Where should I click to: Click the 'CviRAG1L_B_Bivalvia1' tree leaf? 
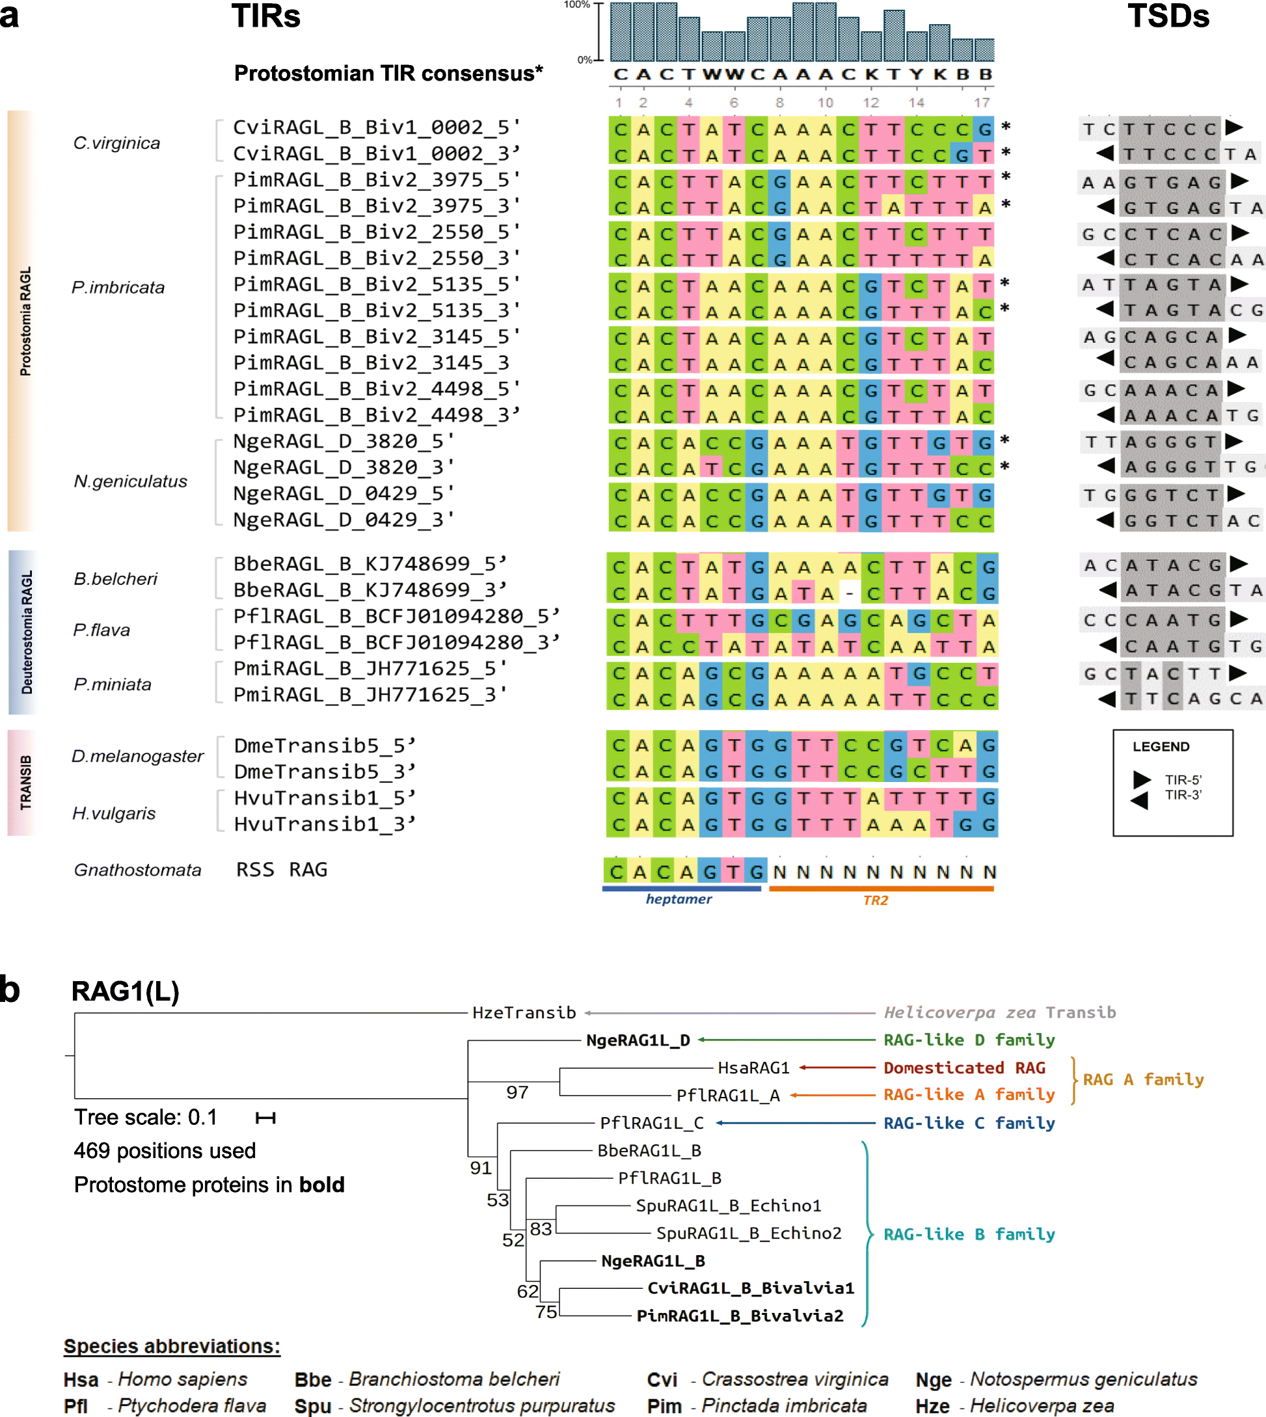click(751, 1289)
